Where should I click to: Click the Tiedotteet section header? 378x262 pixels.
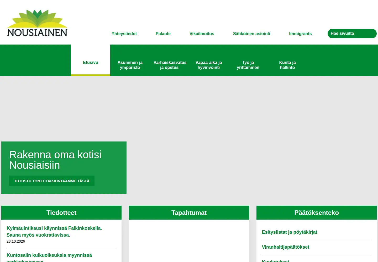click(x=61, y=212)
